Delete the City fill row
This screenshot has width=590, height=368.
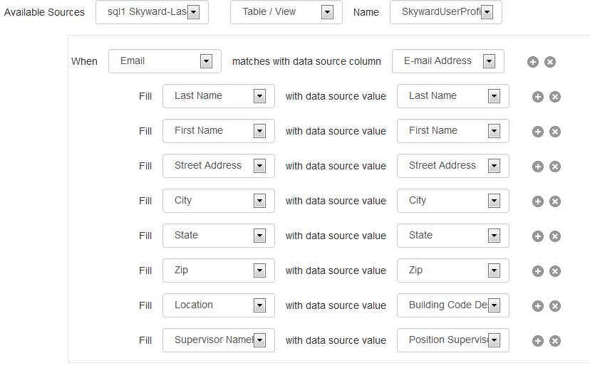tap(555, 201)
